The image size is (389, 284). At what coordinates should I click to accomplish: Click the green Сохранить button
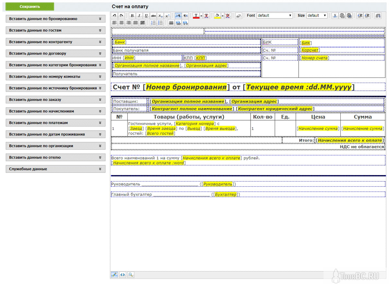[x=30, y=6]
